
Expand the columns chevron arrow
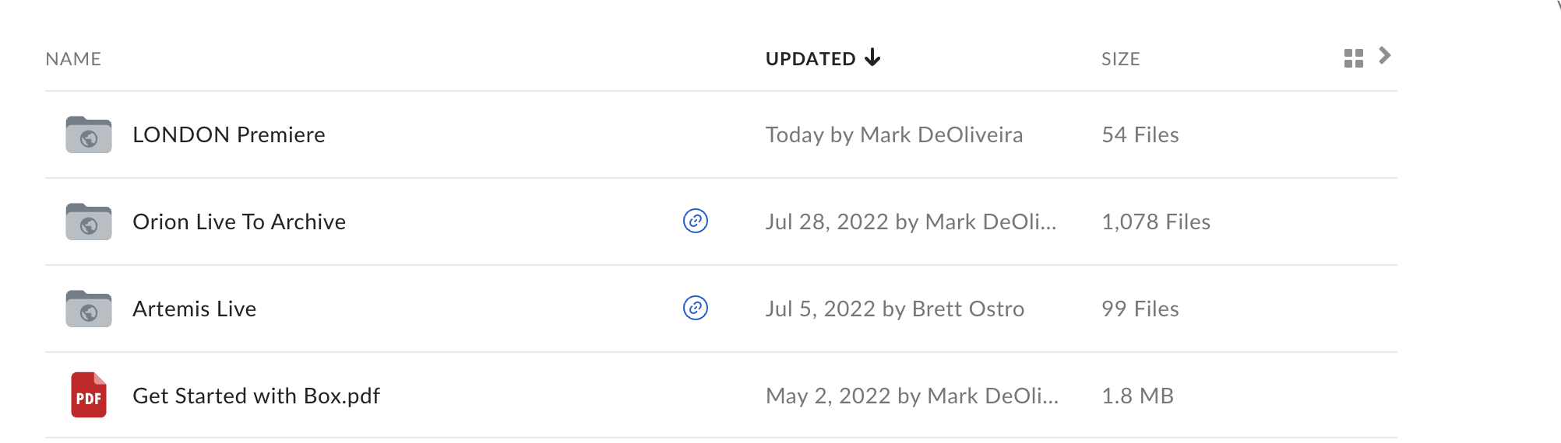tap(1384, 56)
